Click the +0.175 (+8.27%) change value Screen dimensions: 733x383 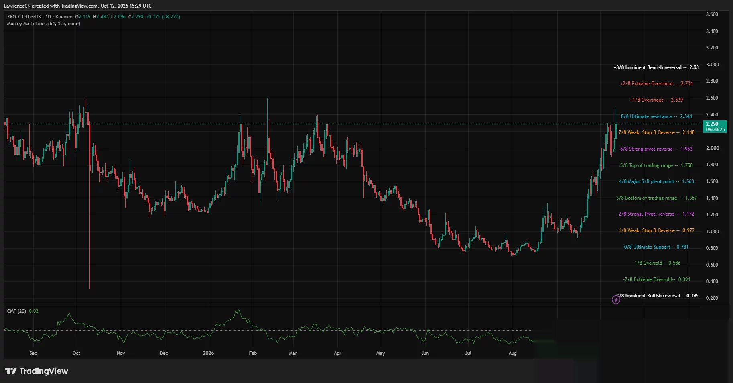(163, 17)
